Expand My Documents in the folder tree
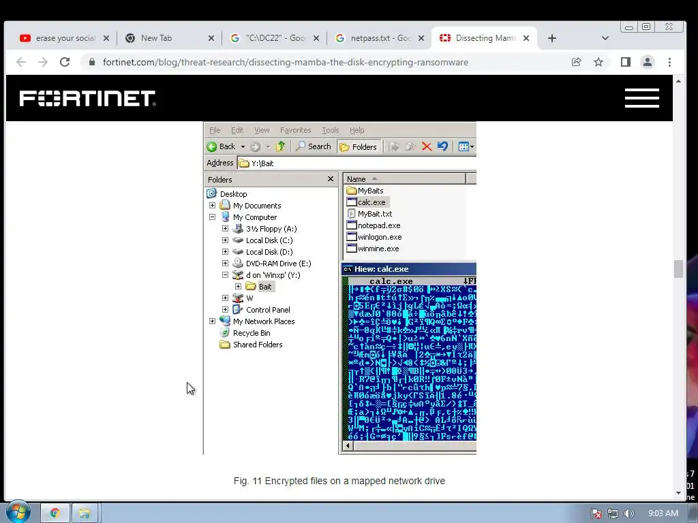698x523 pixels. coord(213,206)
